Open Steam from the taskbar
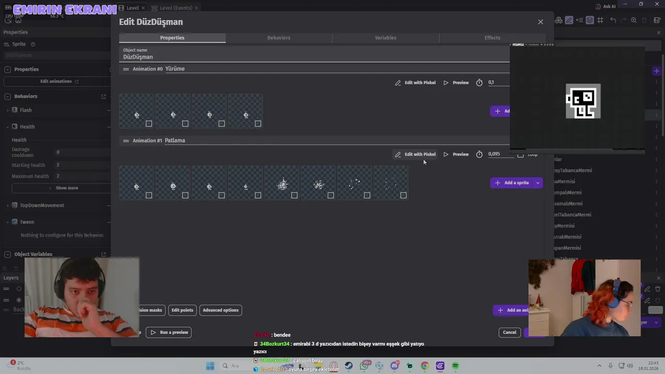 coord(349,366)
